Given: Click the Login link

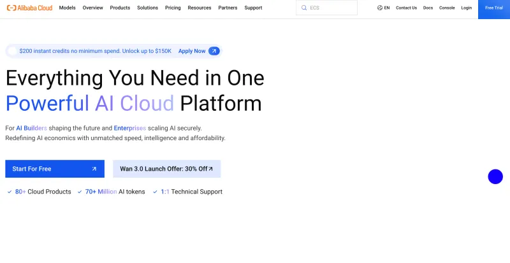Looking at the screenshot, I should pyautogui.click(x=467, y=8).
